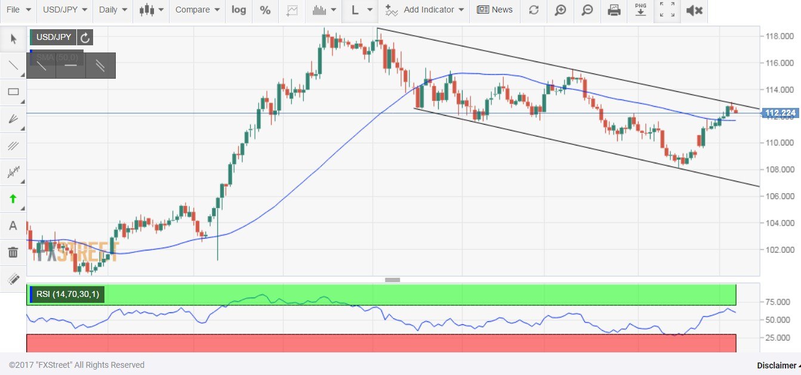The image size is (801, 375).
Task: Reload the USD/JPY series with refresh arrow
Action: [85, 38]
